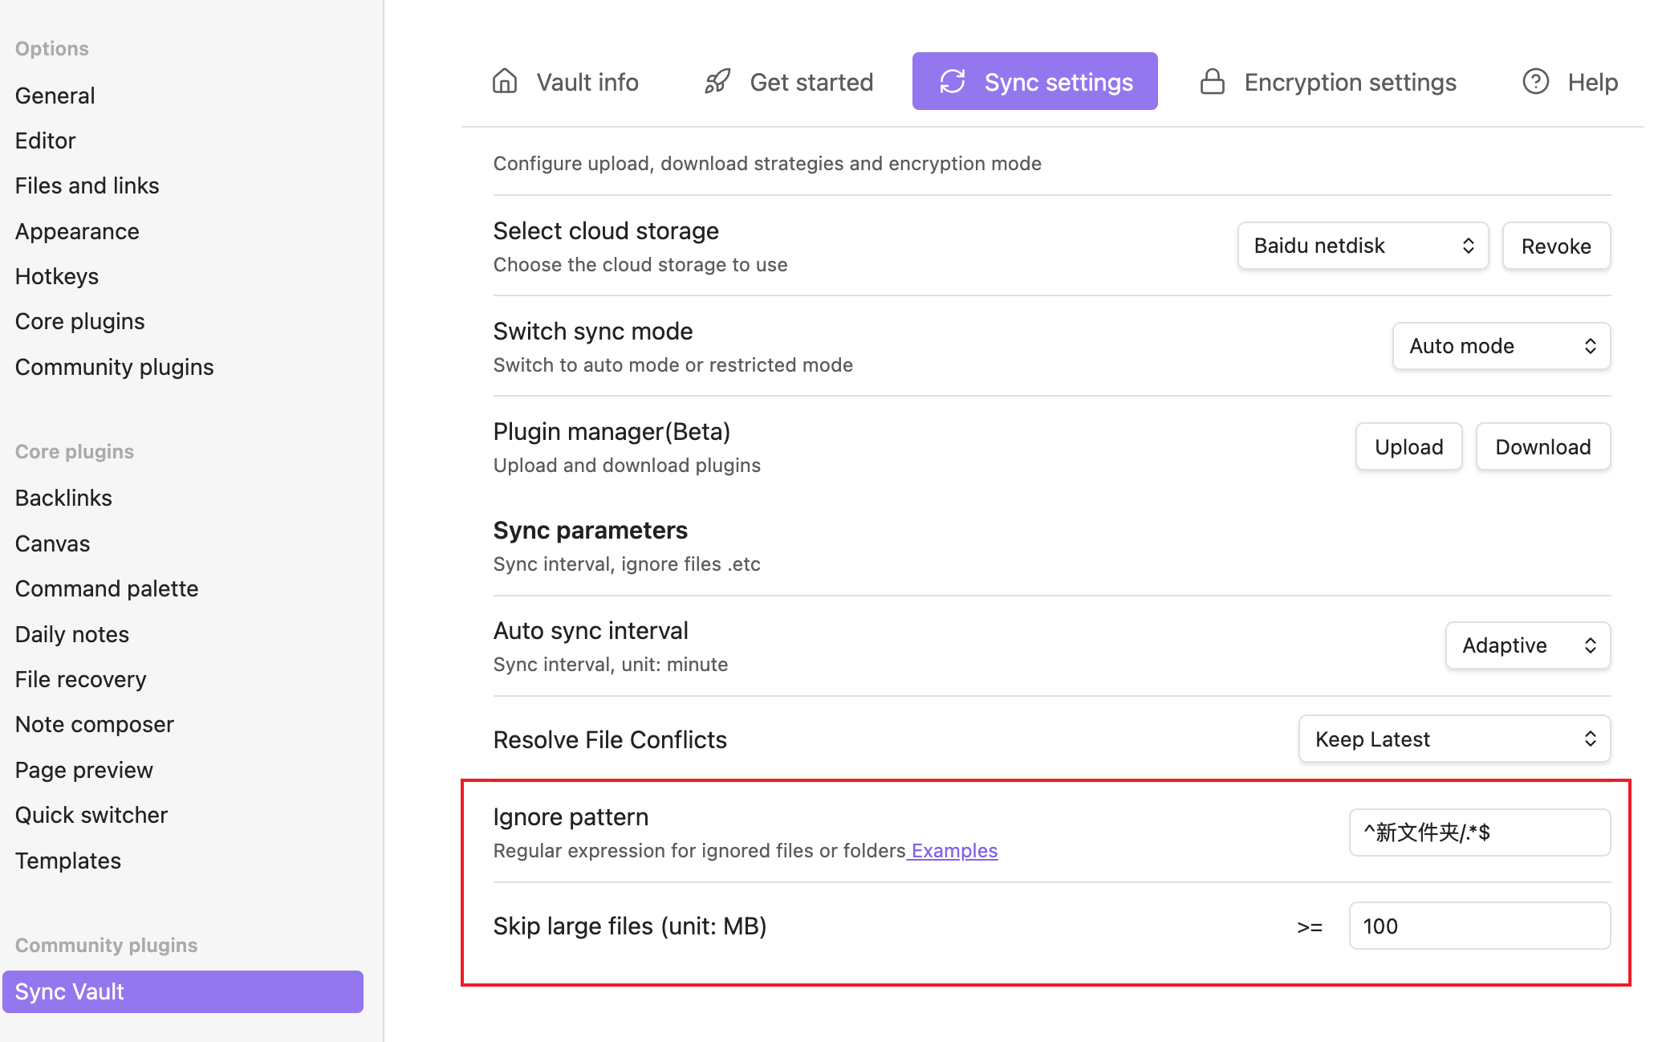1658x1042 pixels.
Task: Open the Baidu netdisk cloud storage dropdown
Action: pos(1362,246)
